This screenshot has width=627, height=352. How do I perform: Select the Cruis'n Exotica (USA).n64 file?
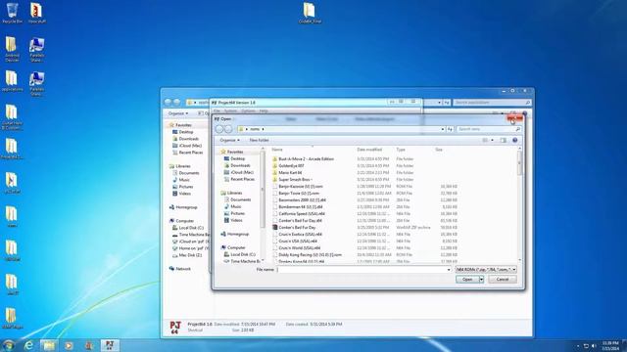[301, 235]
